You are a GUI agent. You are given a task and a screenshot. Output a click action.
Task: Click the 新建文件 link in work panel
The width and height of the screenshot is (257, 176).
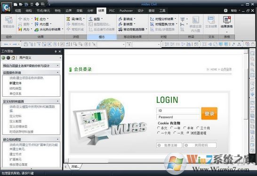(x=16, y=83)
